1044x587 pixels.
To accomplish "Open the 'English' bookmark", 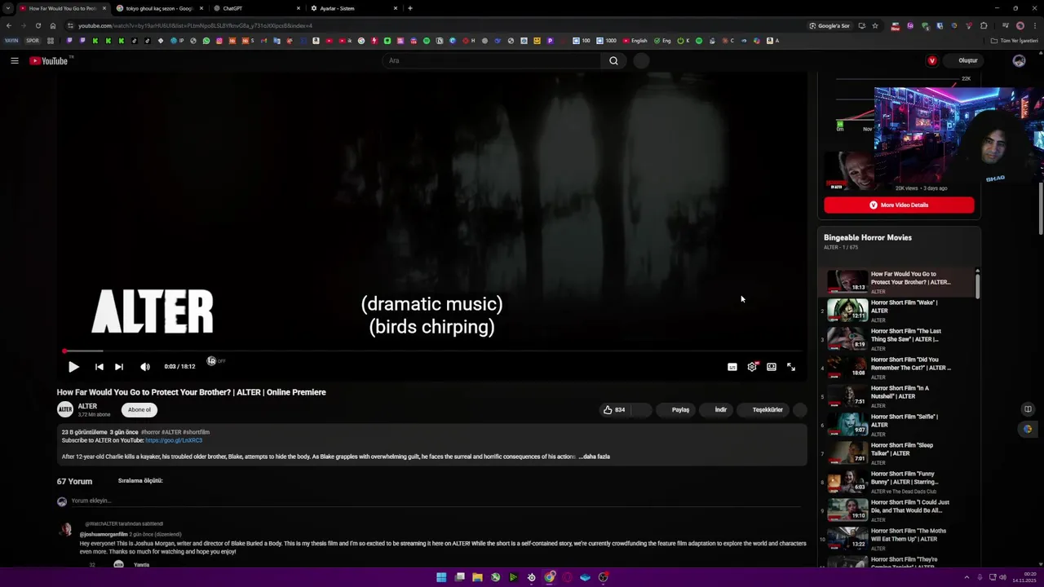I will (x=635, y=41).
